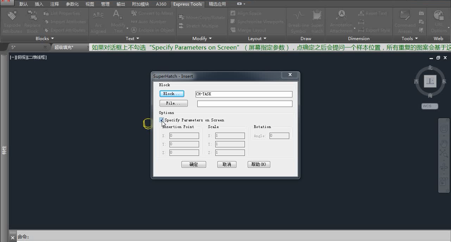
Task: Click the Block... button
Action: [x=172, y=94]
